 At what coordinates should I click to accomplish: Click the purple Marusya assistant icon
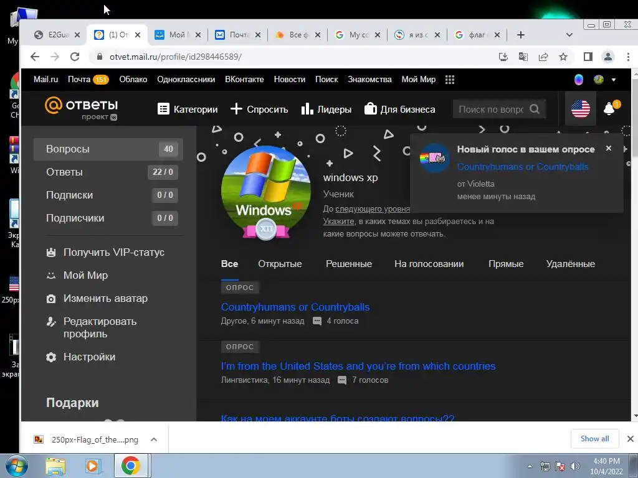(579, 80)
